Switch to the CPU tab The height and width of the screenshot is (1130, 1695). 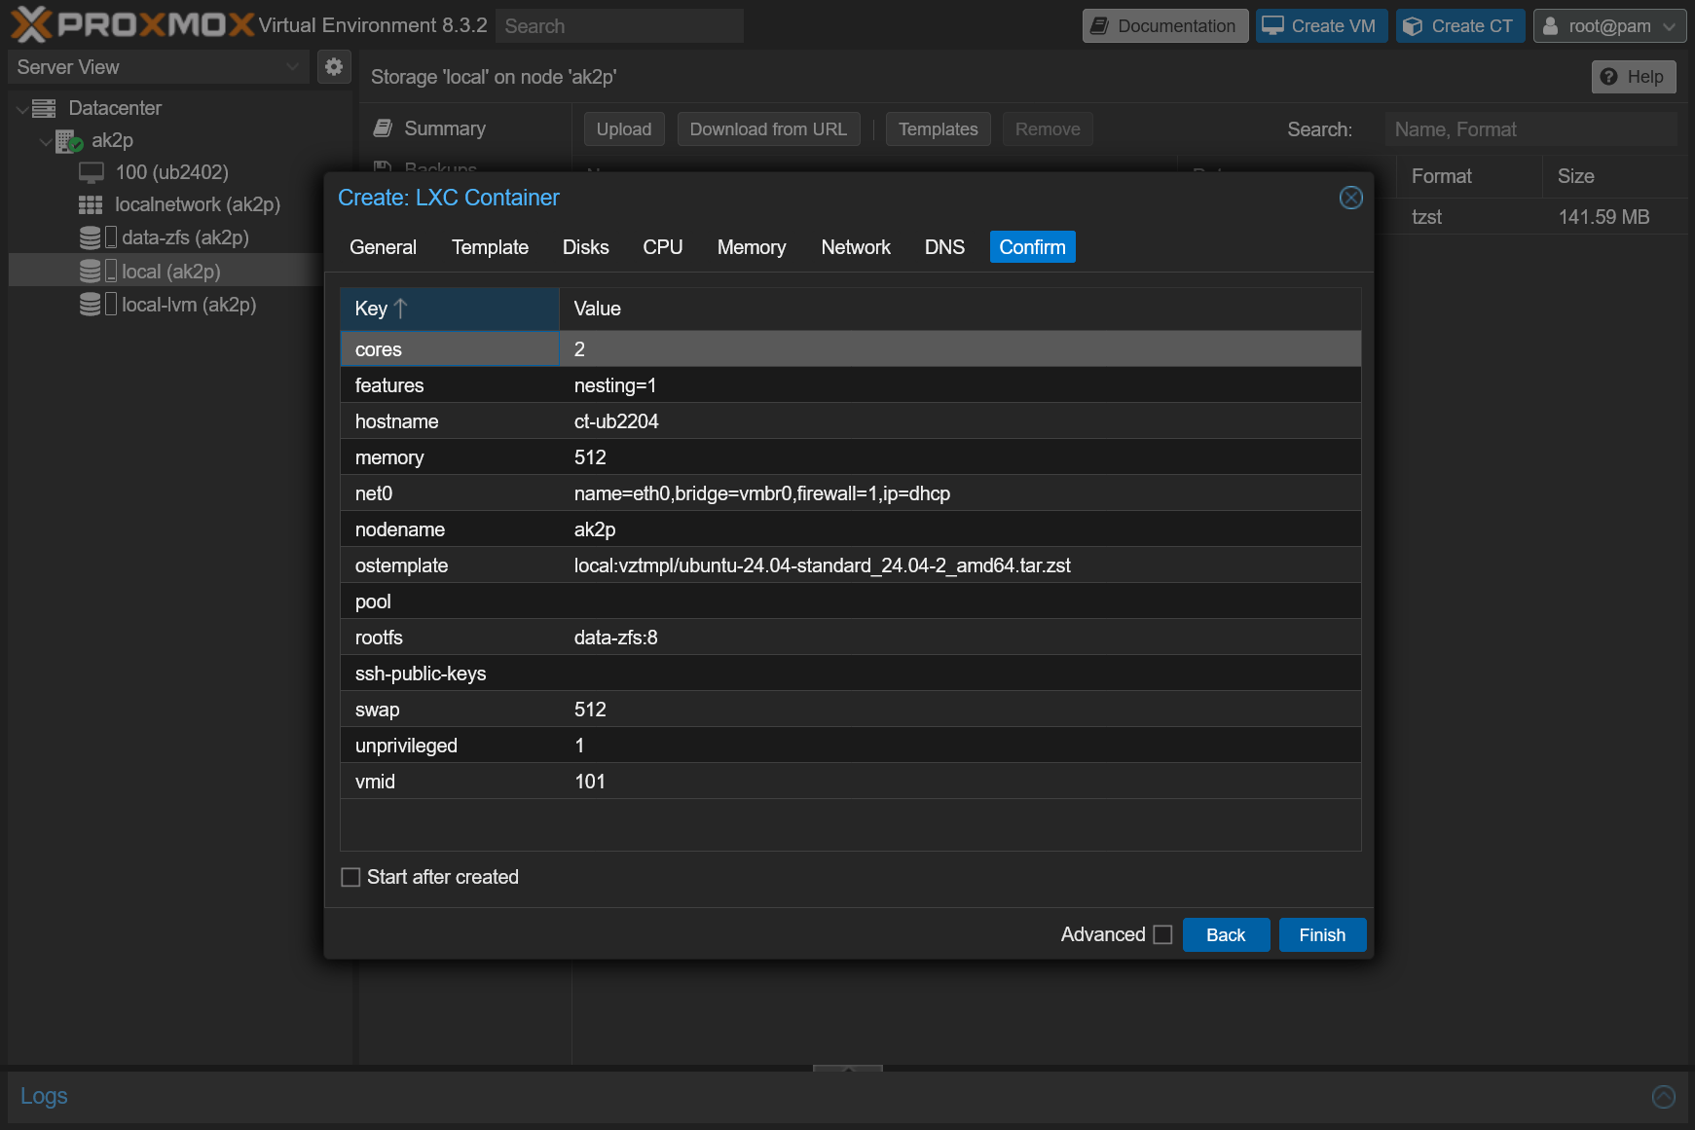tap(663, 247)
